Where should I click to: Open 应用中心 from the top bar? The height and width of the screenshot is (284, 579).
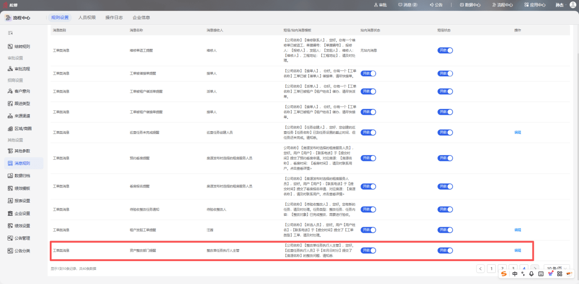535,5
